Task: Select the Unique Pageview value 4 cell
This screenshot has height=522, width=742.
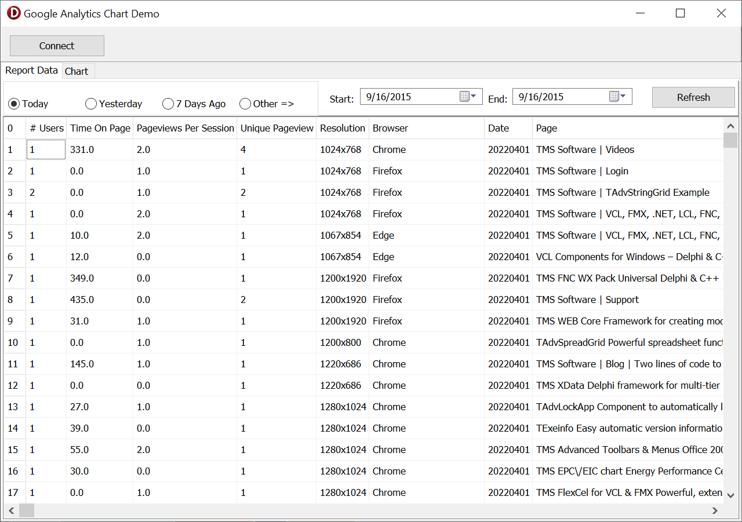Action: click(277, 149)
